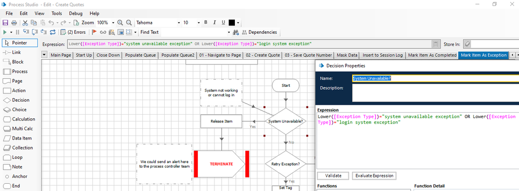Click the Step Over debug icon

(35, 32)
